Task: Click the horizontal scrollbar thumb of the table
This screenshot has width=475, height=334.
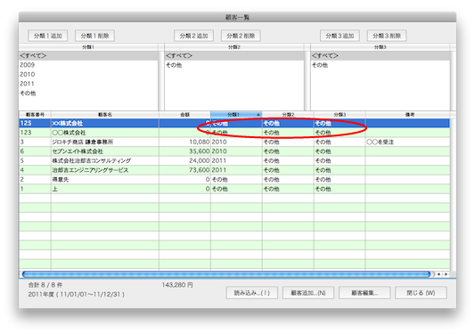Action: pyautogui.click(x=226, y=274)
